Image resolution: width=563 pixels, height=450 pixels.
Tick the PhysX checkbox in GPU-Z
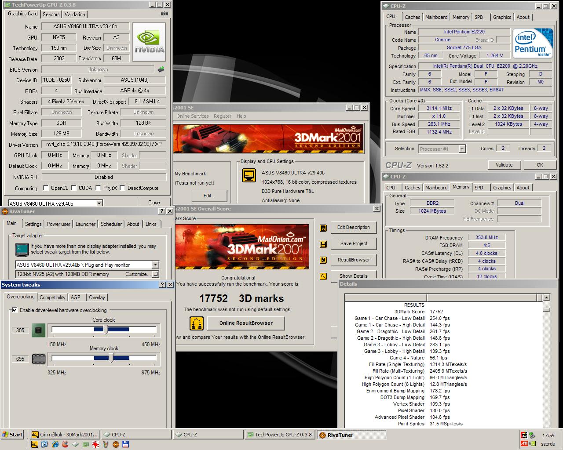point(99,188)
